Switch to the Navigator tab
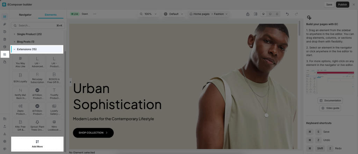358x154 pixels. pyautogui.click(x=25, y=15)
